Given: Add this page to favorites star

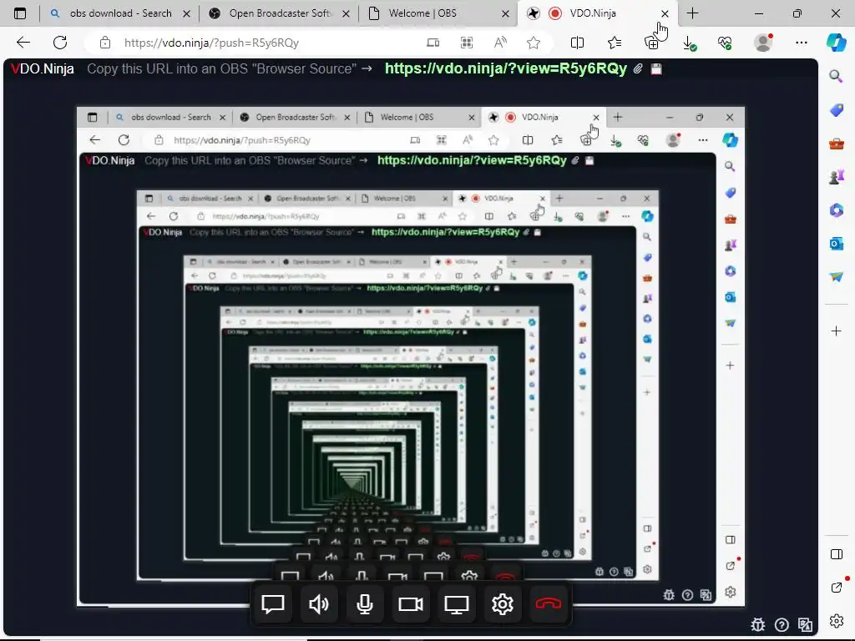Looking at the screenshot, I should (534, 43).
